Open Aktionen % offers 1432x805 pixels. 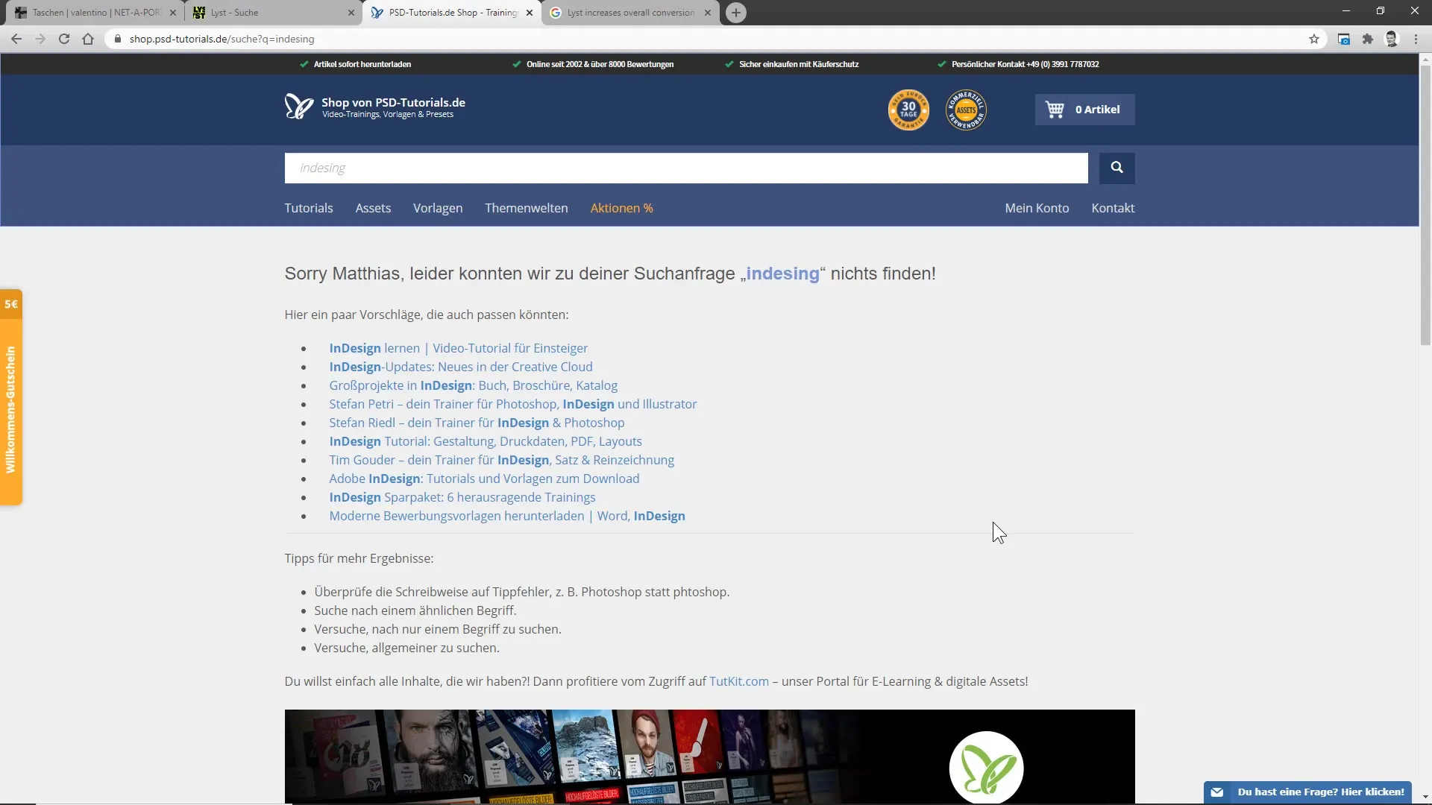coord(622,208)
